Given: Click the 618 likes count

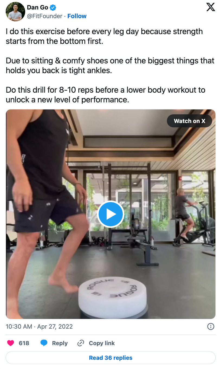Looking at the screenshot, I should [x=24, y=343].
